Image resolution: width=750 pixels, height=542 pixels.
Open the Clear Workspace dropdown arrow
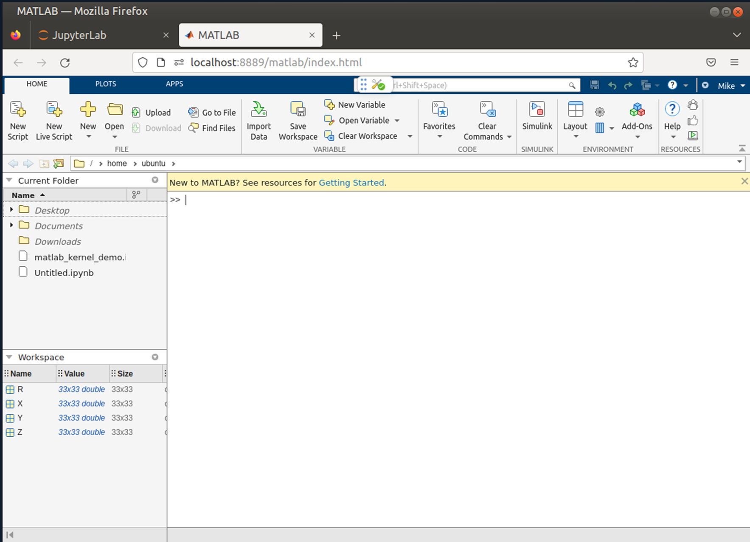point(410,136)
